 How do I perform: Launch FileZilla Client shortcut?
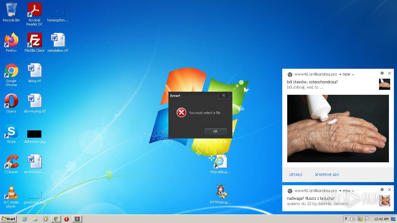(34, 43)
